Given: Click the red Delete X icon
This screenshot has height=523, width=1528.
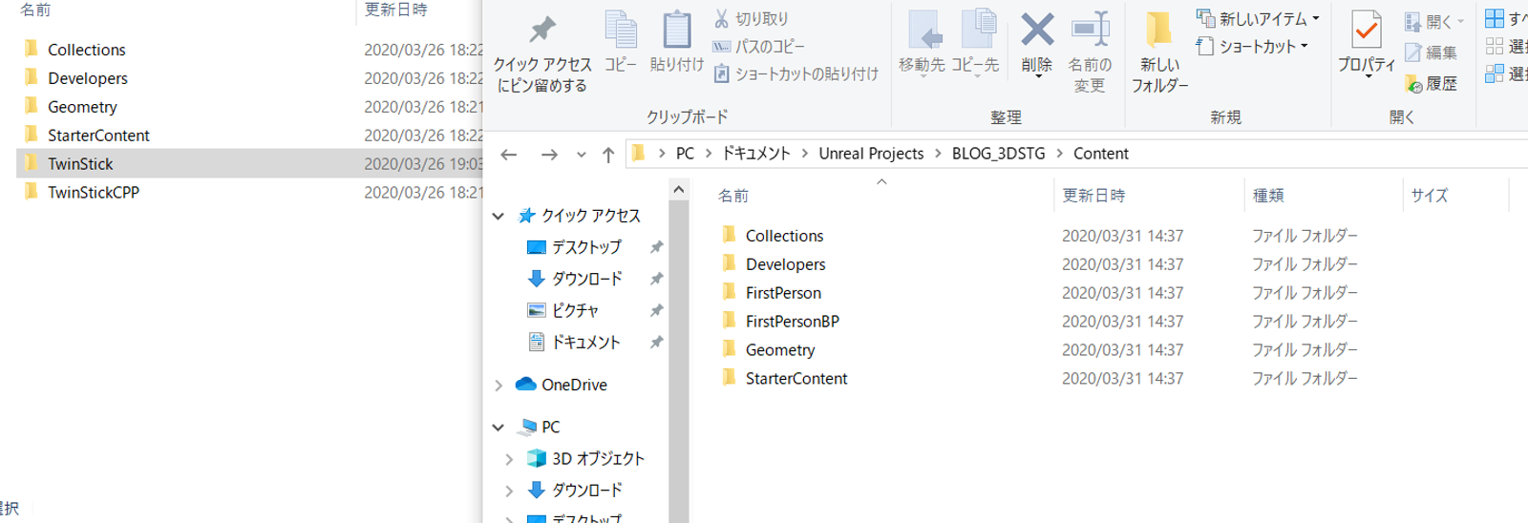Looking at the screenshot, I should coord(1037,30).
